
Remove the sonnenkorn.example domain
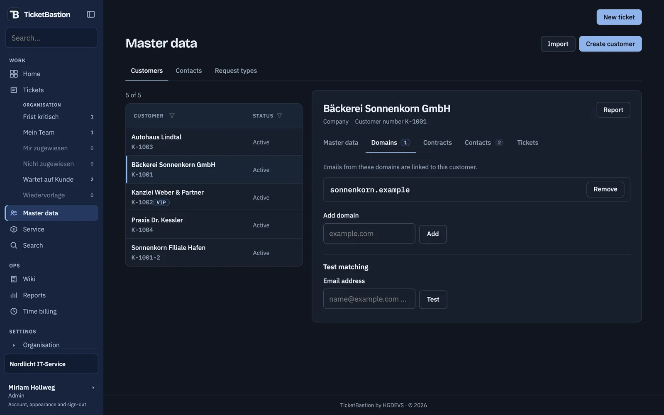605,189
